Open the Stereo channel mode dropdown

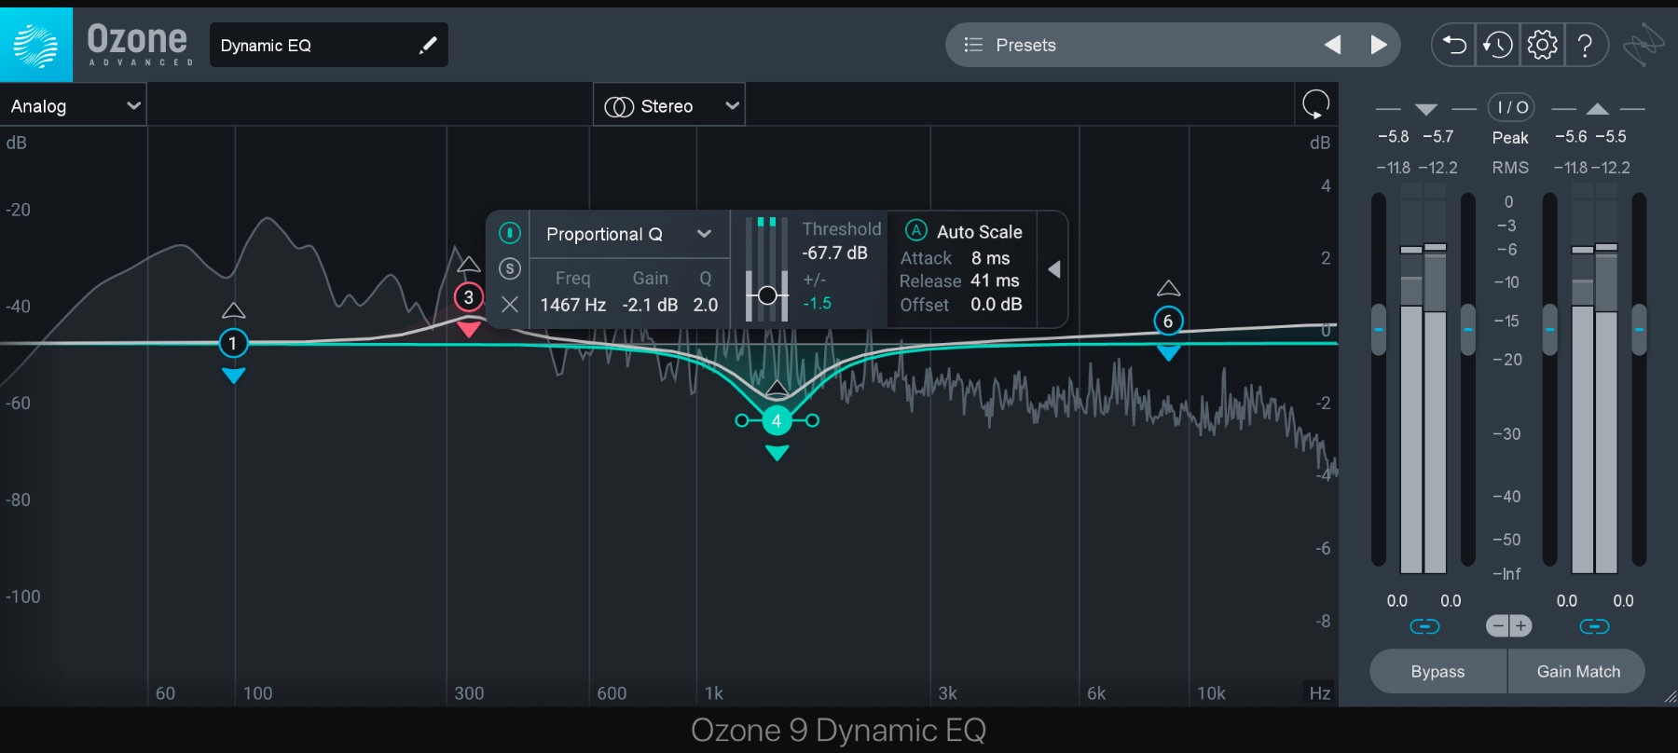click(x=669, y=106)
